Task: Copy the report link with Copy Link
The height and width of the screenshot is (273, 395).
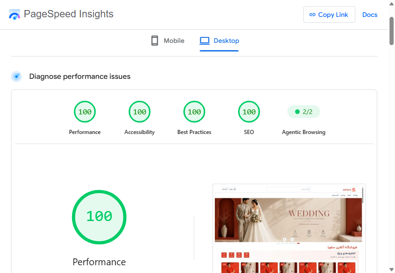Action: [x=329, y=15]
